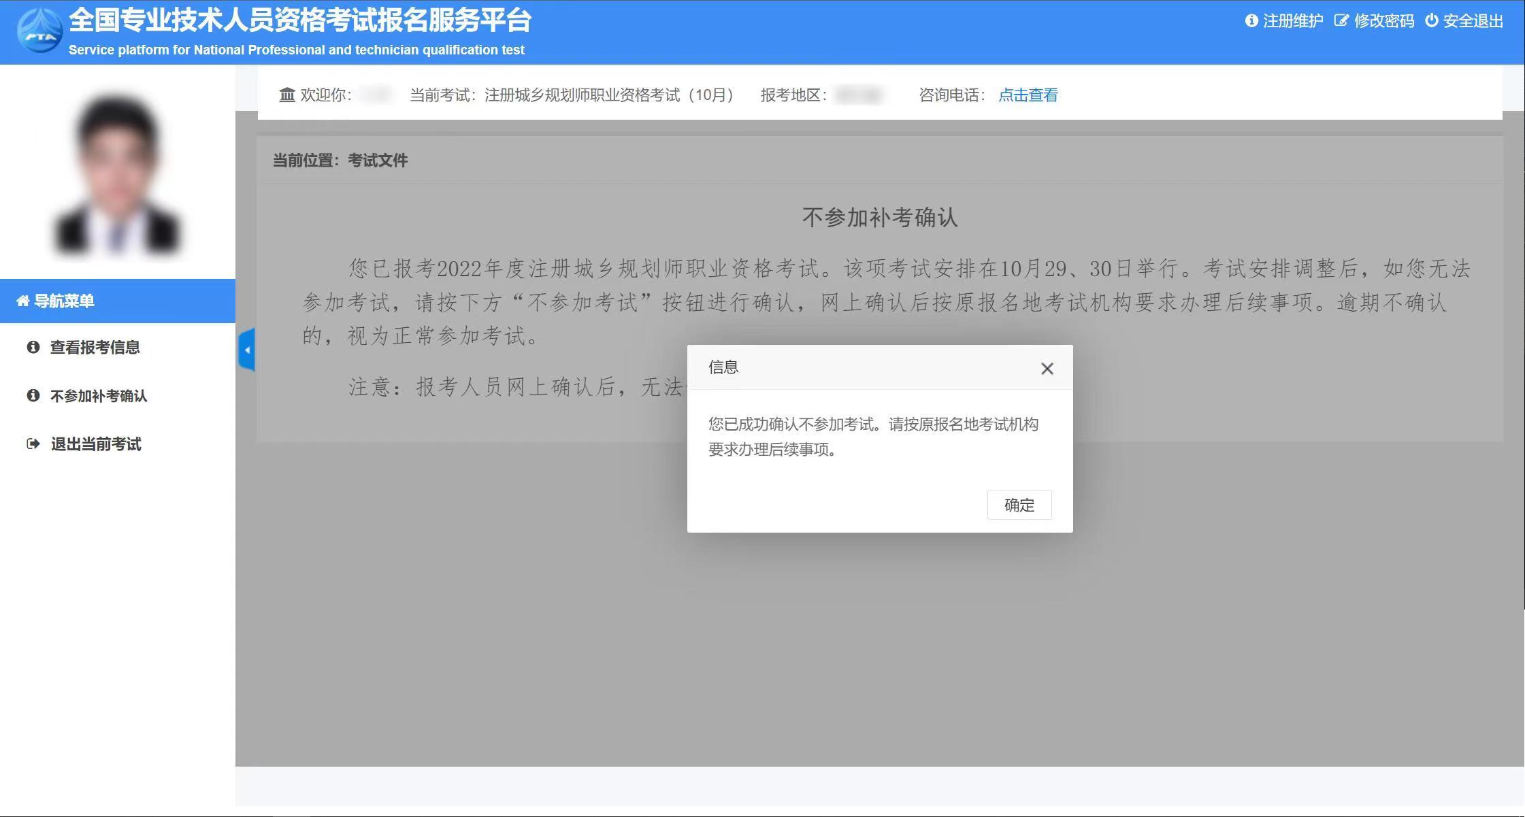Click the power icon for 安全退出
Screen dimensions: 1525x817
(x=1431, y=20)
